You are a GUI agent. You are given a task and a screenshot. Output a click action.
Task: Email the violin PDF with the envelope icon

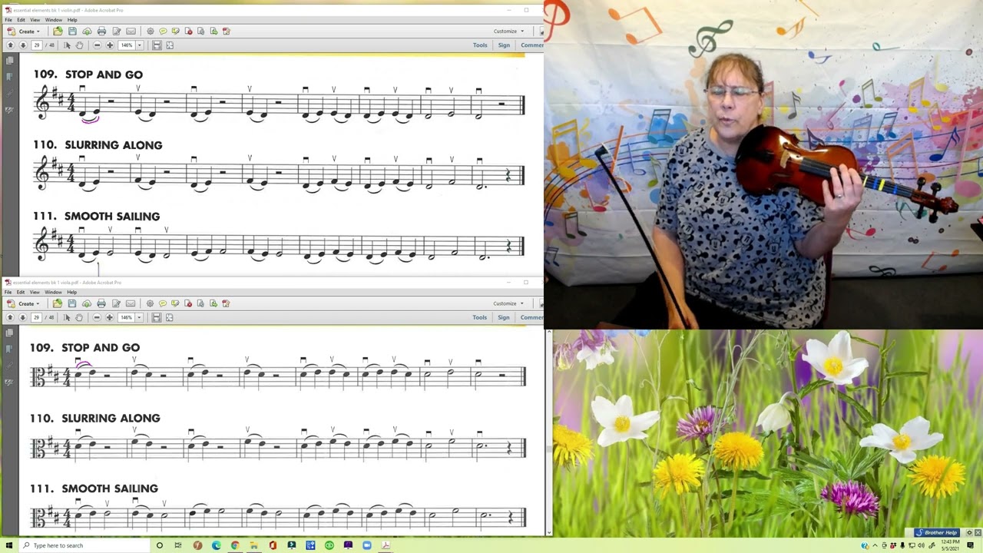tap(131, 31)
